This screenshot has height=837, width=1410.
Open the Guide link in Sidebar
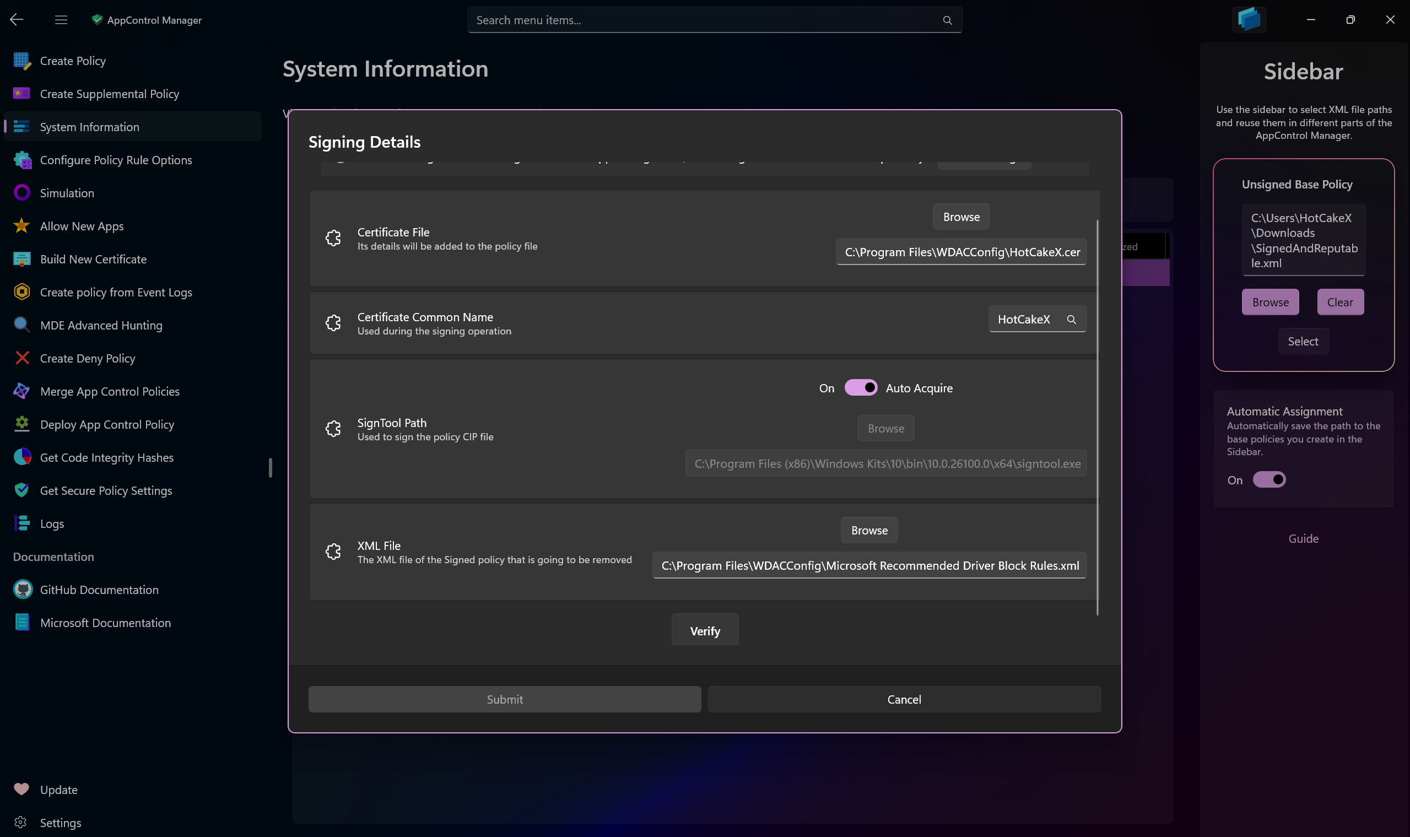click(1303, 539)
